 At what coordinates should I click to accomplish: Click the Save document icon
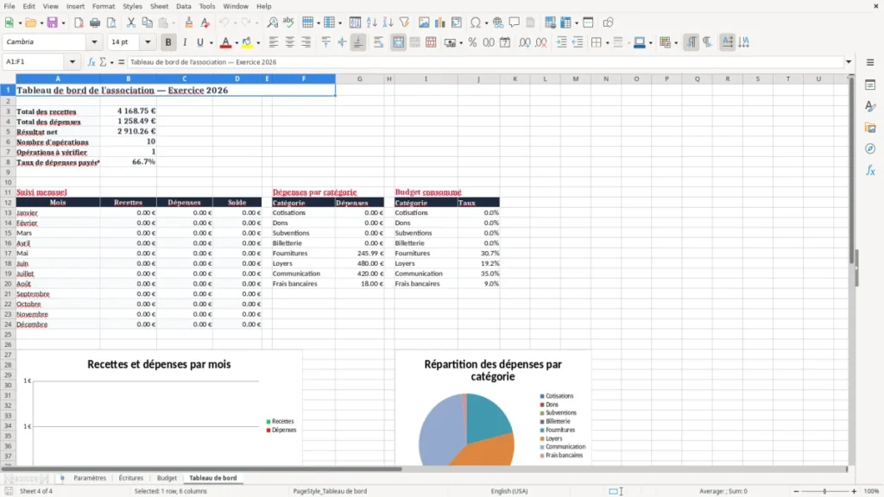pos(52,22)
